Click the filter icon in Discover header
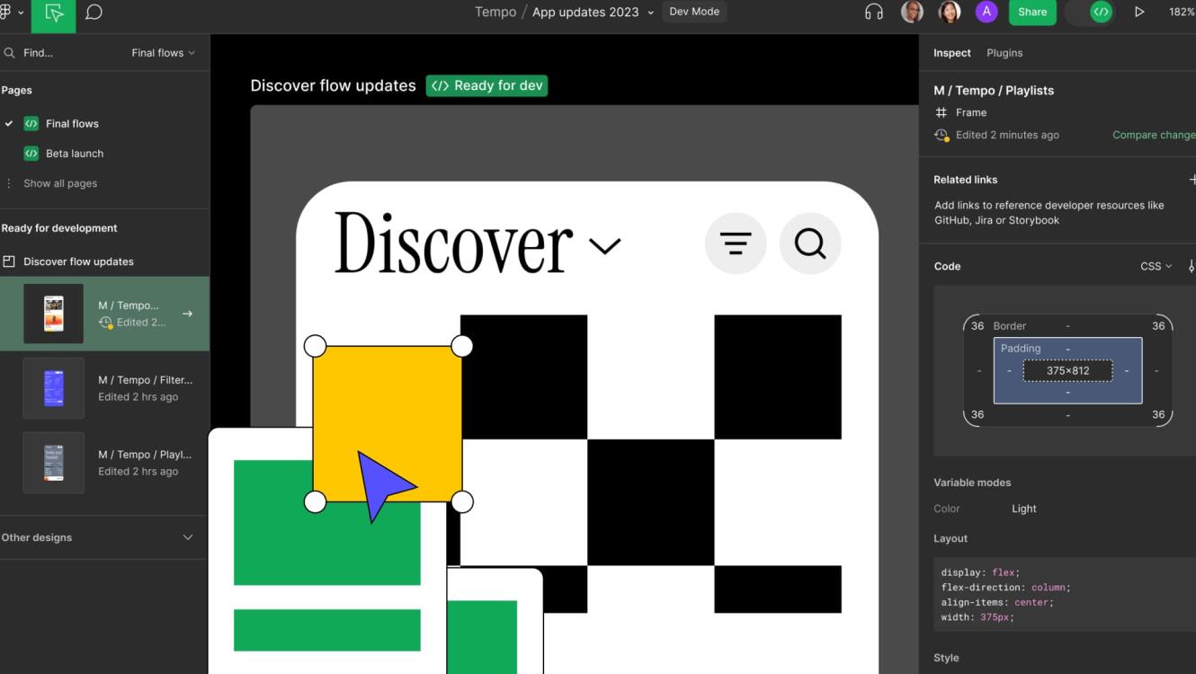 tap(736, 244)
